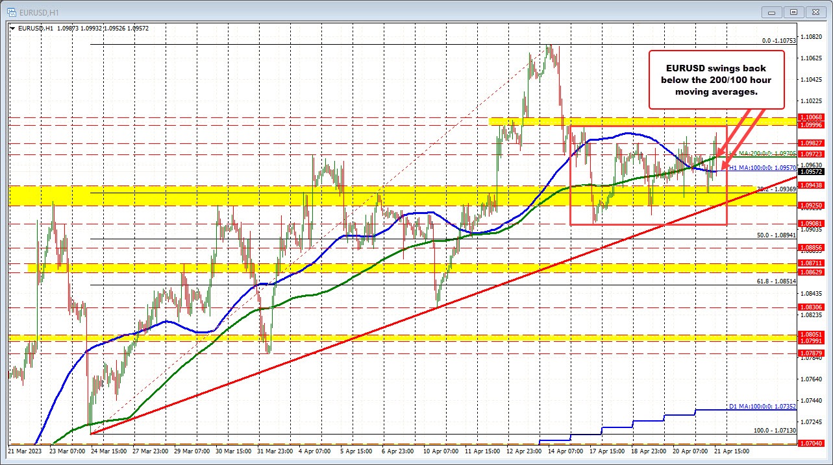Screen dimensions: 833x465
Task: Click the small triangle beside the EURUSD,H1 header
Action: pos(12,27)
